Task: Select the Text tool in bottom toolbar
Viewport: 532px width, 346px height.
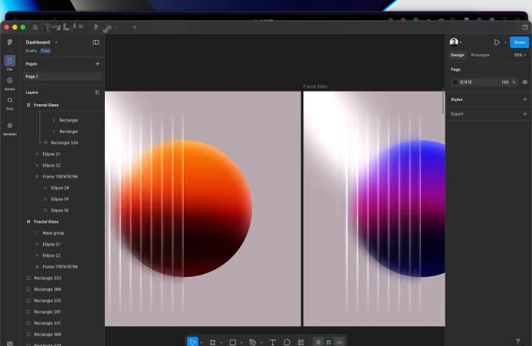Action: point(272,342)
